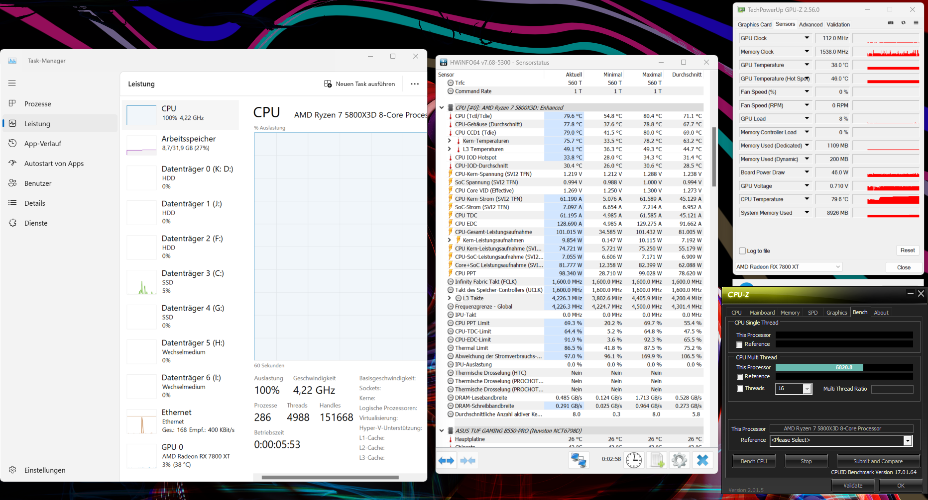
Task: Click Submit and Compare button
Action: point(878,461)
